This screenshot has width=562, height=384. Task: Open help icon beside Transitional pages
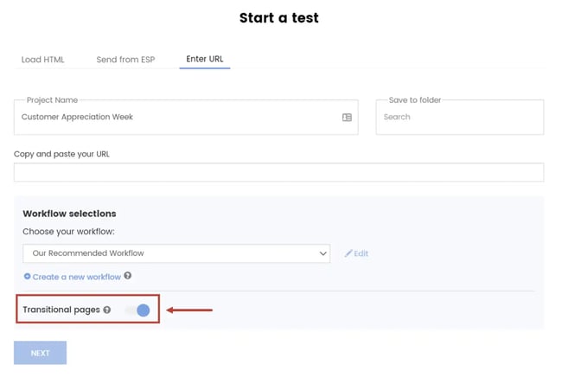(x=107, y=310)
